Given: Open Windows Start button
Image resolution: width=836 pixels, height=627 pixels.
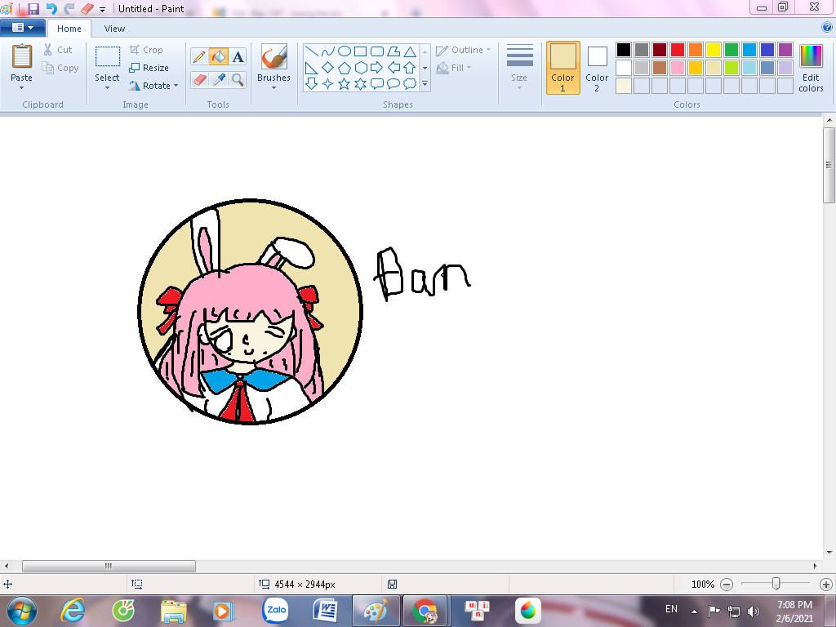Looking at the screenshot, I should pyautogui.click(x=21, y=611).
